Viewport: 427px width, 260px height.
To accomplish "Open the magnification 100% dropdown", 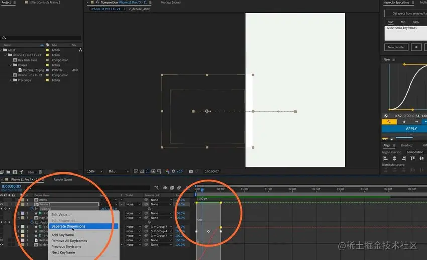I will click(94, 171).
